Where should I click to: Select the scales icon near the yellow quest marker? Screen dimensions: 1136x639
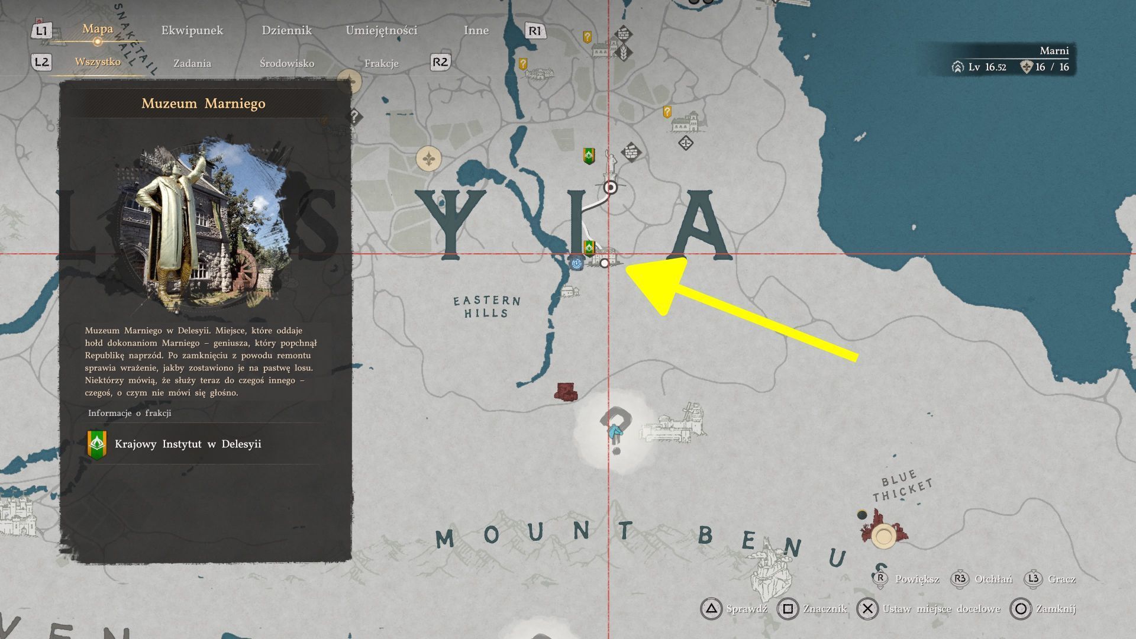tap(685, 143)
